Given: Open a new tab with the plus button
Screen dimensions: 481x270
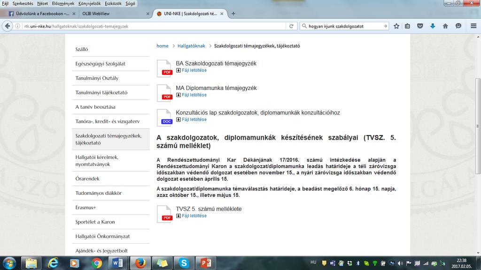Looking at the screenshot, I should [x=233, y=14].
